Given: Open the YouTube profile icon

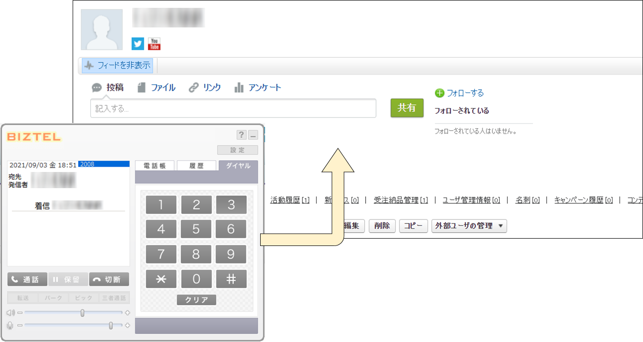Looking at the screenshot, I should tap(154, 44).
